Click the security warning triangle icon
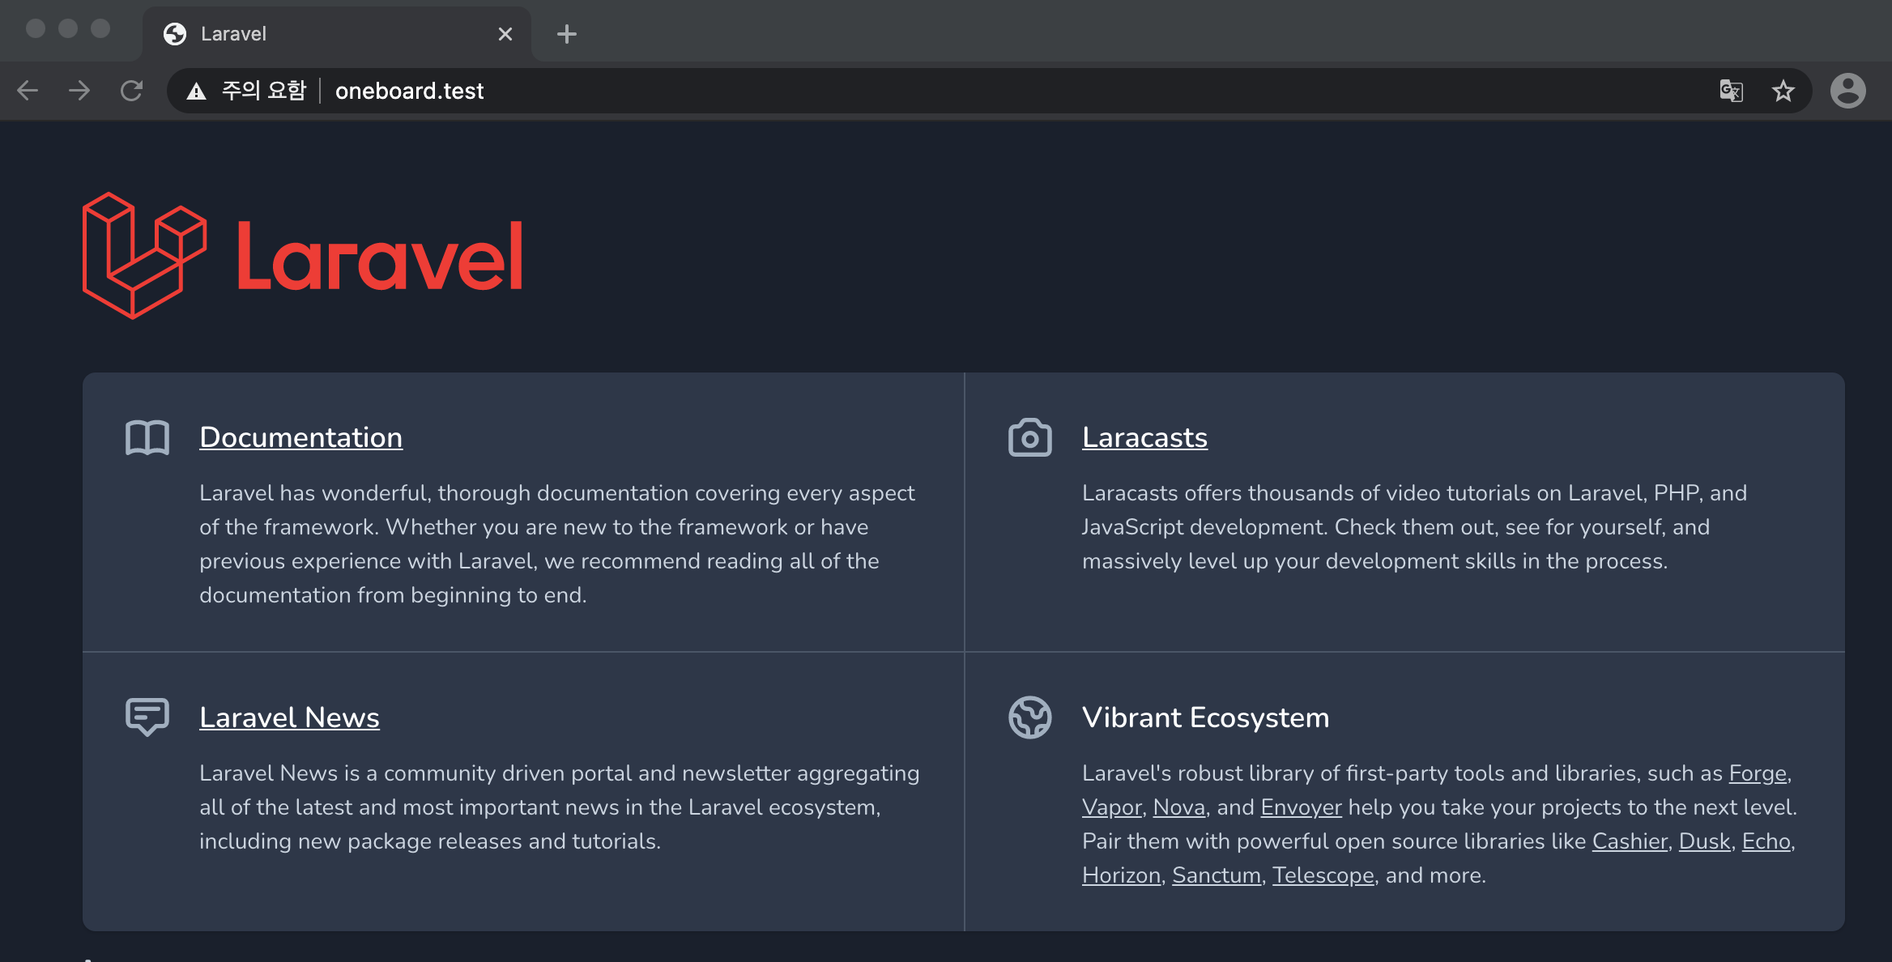Image resolution: width=1892 pixels, height=962 pixels. tap(196, 91)
